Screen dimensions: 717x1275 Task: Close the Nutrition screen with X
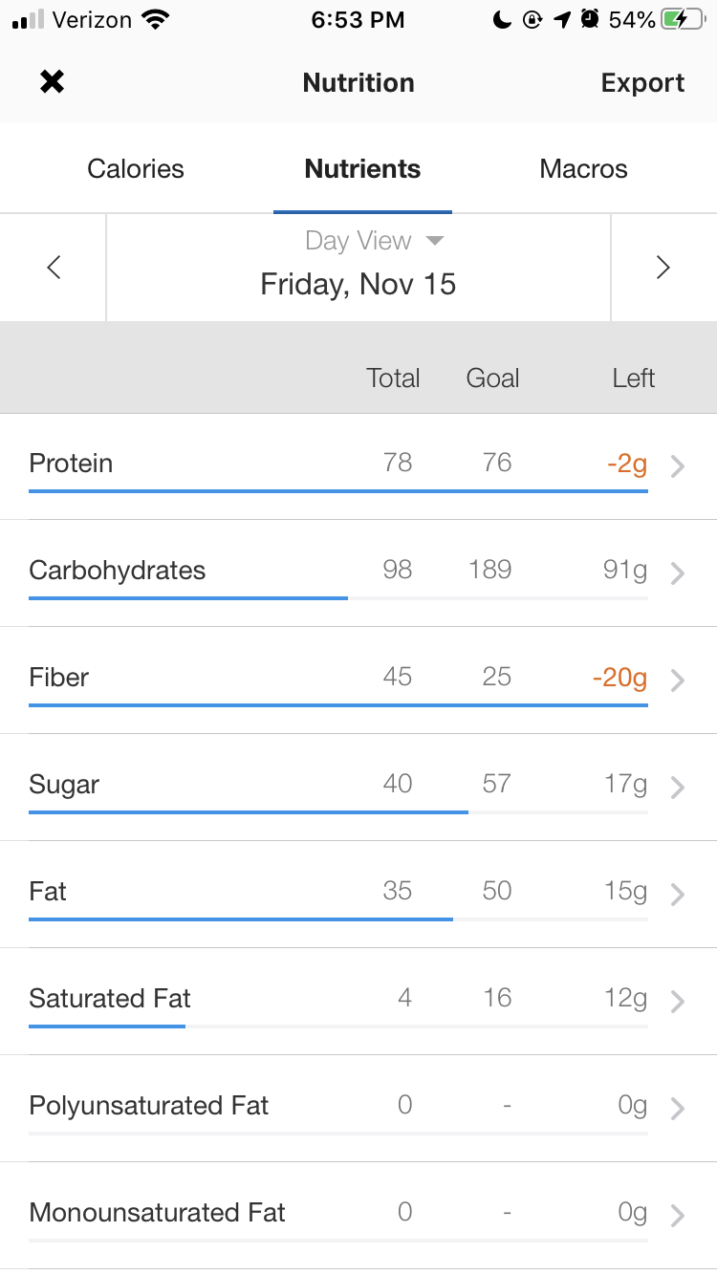tap(52, 82)
